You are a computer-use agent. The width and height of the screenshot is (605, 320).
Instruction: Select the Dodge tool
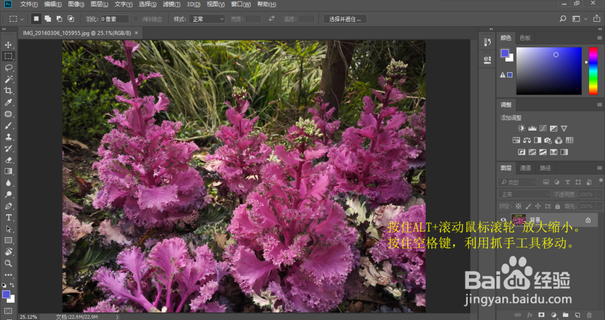click(x=8, y=195)
